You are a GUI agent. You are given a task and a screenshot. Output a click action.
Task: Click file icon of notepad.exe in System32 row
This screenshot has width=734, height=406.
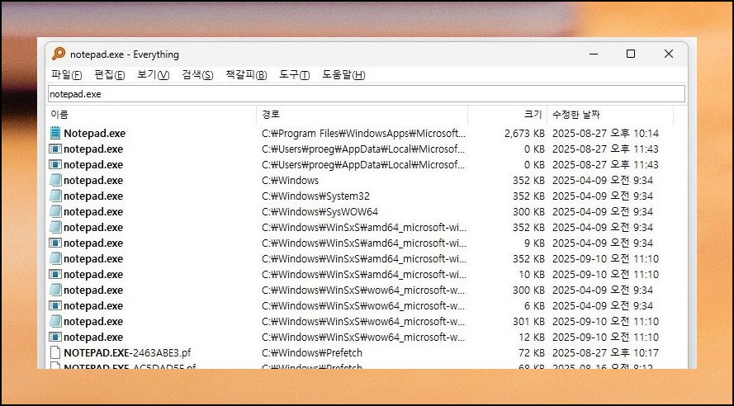[55, 196]
